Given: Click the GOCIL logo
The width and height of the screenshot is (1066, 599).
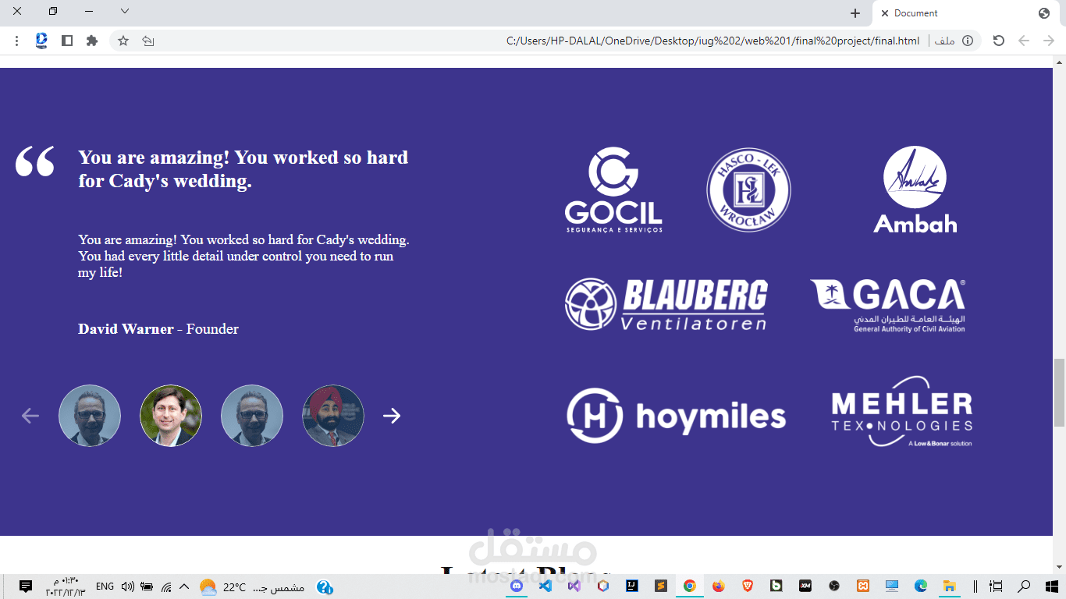Looking at the screenshot, I should pyautogui.click(x=613, y=190).
